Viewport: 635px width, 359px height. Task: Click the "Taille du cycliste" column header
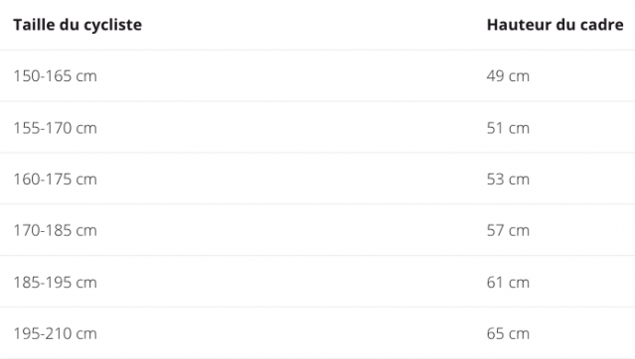(78, 25)
